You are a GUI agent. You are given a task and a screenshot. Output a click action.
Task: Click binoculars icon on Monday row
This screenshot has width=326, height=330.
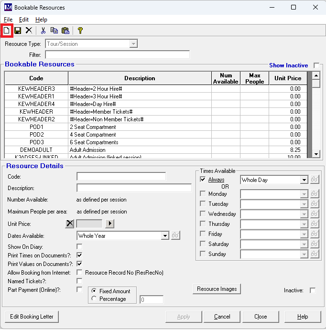315,193
